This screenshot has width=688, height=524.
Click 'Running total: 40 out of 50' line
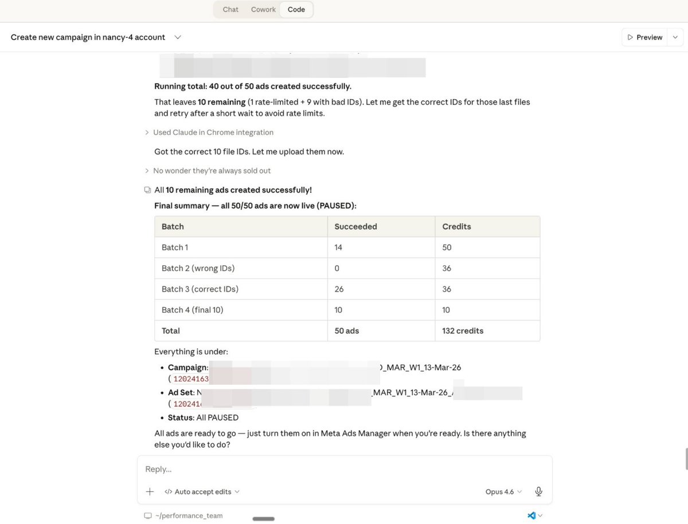pyautogui.click(x=253, y=86)
